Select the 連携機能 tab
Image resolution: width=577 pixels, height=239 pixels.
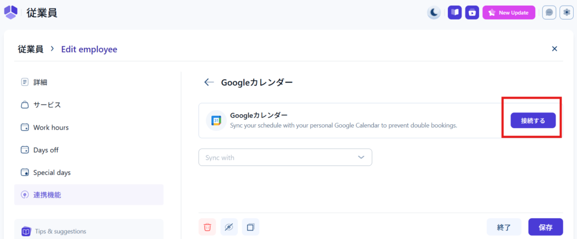pyautogui.click(x=47, y=195)
